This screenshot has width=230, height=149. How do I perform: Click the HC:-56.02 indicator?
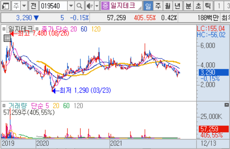[x=211, y=35]
